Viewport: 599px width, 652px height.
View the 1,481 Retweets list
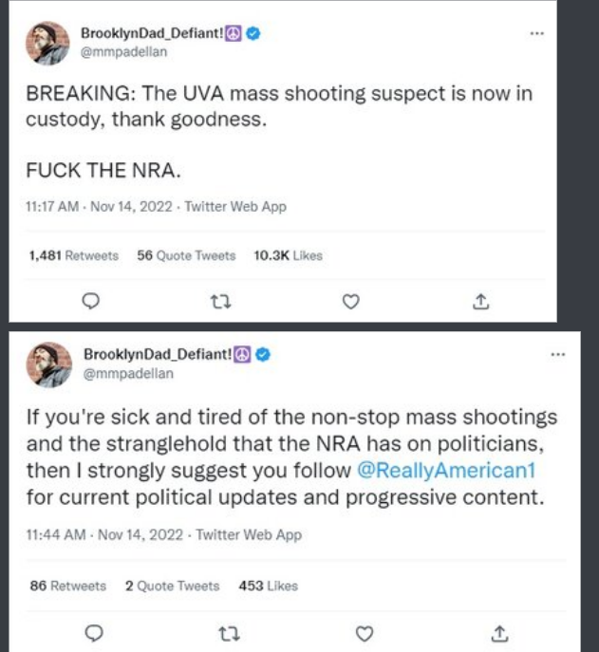coord(73,255)
